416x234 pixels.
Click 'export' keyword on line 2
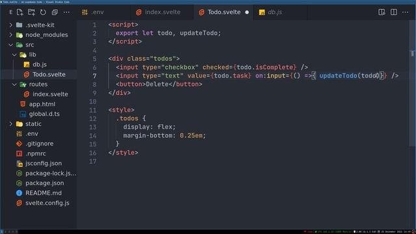click(x=127, y=33)
